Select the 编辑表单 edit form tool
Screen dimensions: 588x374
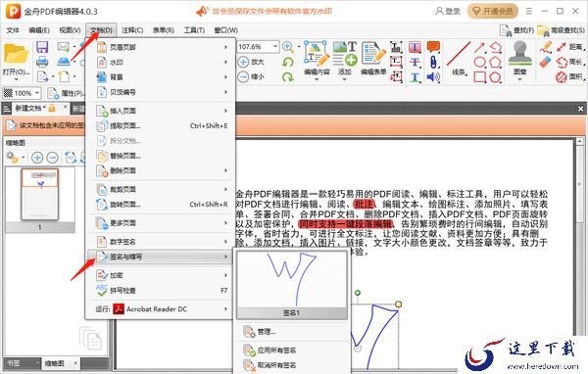(x=373, y=58)
